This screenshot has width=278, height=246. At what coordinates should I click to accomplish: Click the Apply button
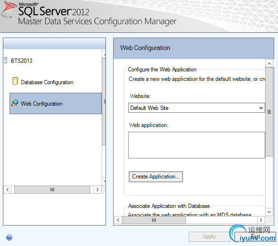click(209, 236)
